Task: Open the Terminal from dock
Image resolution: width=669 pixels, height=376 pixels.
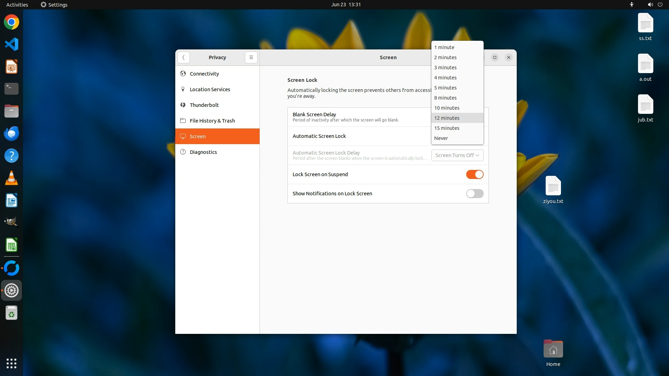Action: (x=11, y=89)
